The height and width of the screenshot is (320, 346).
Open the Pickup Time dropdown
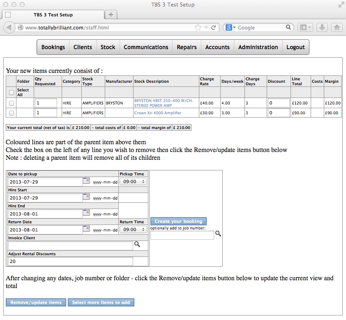point(133,182)
